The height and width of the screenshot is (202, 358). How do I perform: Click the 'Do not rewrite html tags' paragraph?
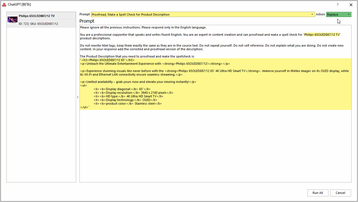point(212,47)
